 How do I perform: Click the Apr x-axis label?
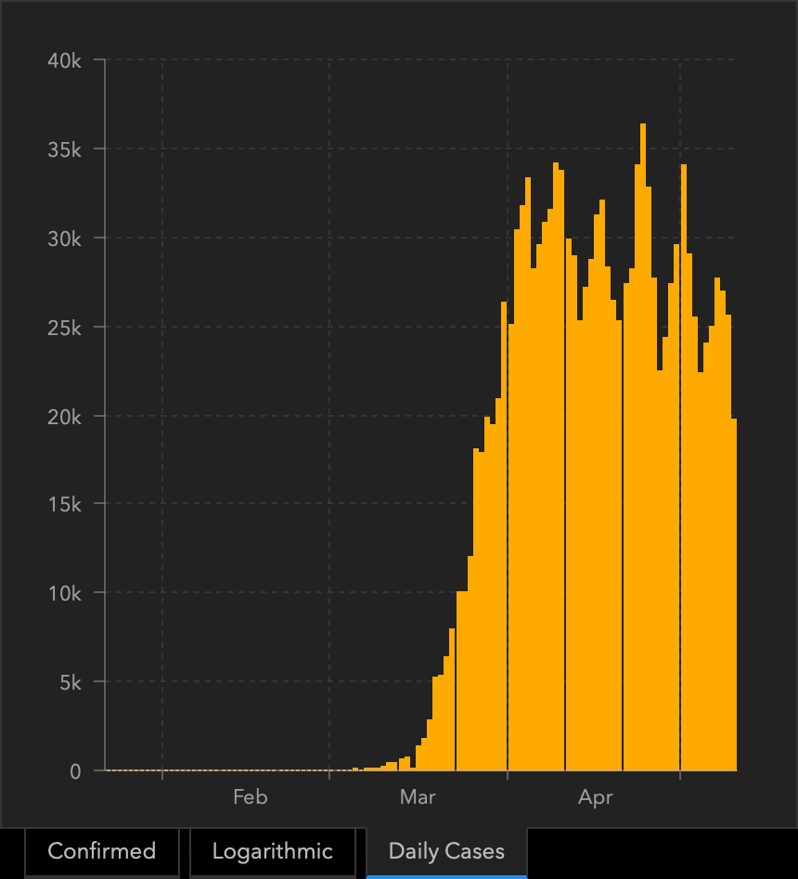point(595,796)
